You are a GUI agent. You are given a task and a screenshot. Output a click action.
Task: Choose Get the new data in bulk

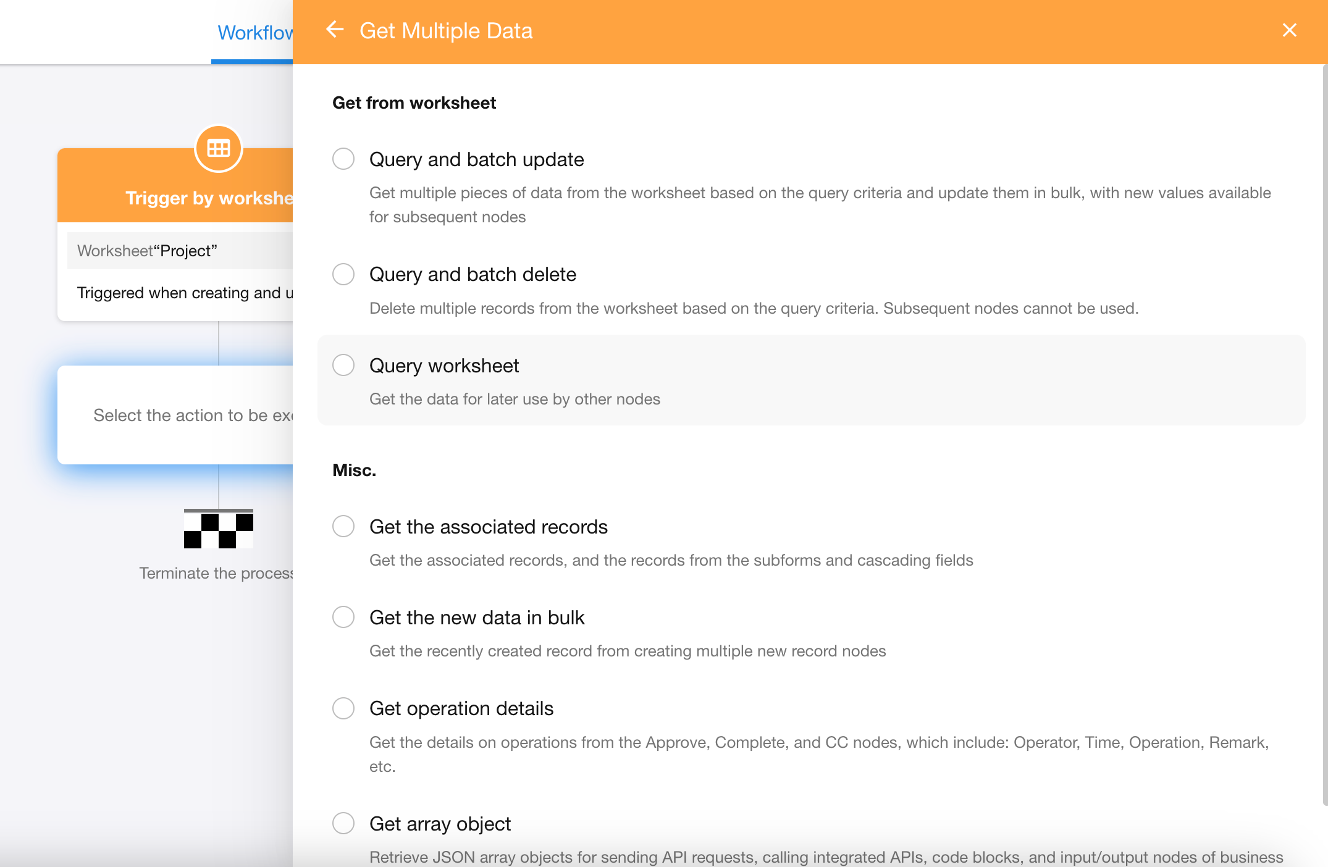pyautogui.click(x=343, y=618)
